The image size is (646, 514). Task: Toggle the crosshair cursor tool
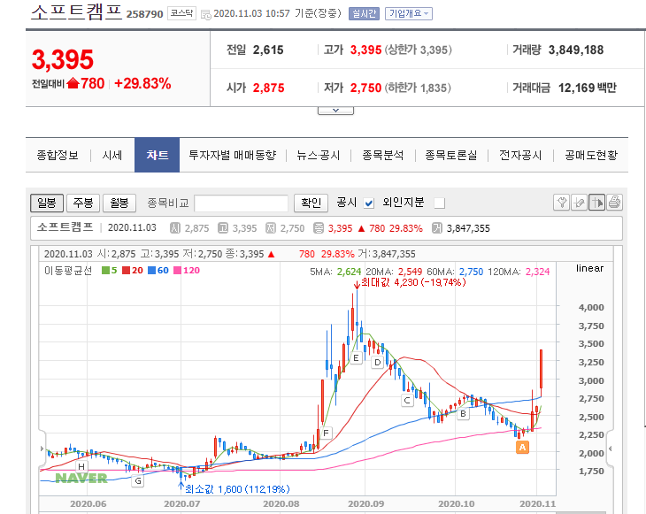pyautogui.click(x=596, y=203)
